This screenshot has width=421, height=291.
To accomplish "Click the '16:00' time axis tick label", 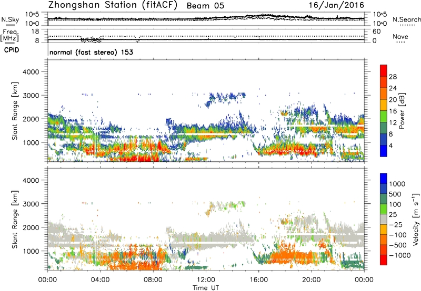I will [x=258, y=280].
